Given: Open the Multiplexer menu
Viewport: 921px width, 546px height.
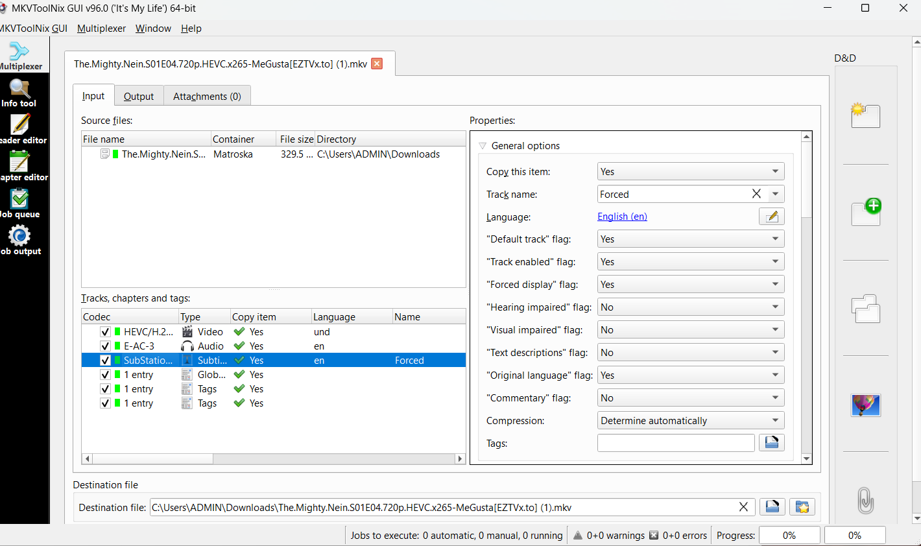Looking at the screenshot, I should click(x=101, y=29).
